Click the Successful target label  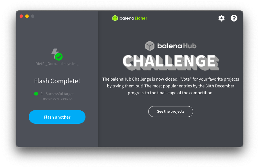(x=59, y=94)
